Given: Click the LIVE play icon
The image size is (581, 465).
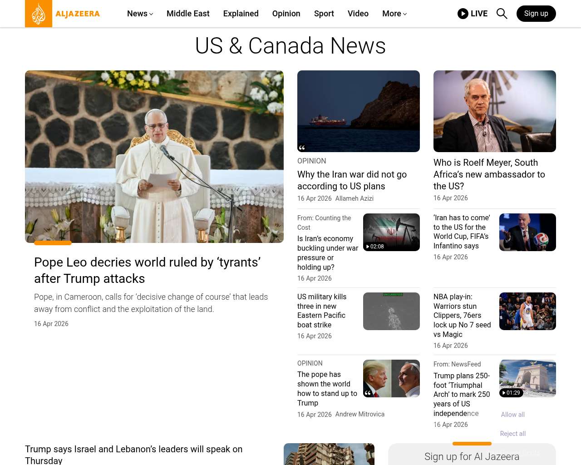Looking at the screenshot, I should coord(463,14).
